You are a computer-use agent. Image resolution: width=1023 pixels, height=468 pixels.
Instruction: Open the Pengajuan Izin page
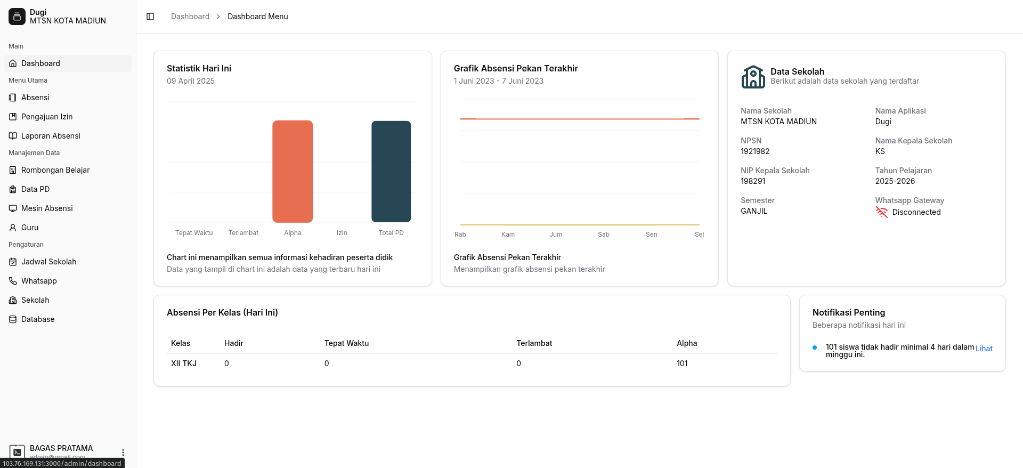pyautogui.click(x=47, y=117)
